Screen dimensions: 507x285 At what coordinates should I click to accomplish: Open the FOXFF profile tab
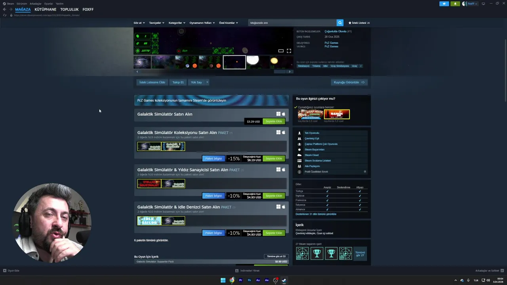(x=88, y=9)
